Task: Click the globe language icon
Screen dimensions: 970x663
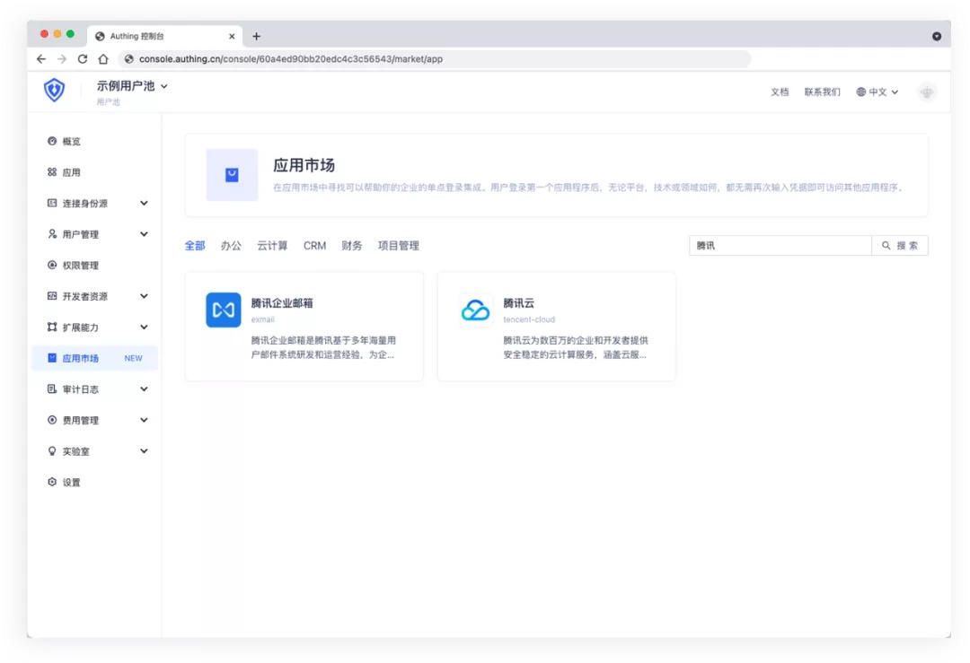Action: tap(860, 92)
